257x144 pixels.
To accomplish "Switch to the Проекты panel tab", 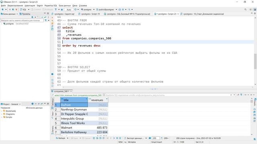I will click(x=25, y=14).
